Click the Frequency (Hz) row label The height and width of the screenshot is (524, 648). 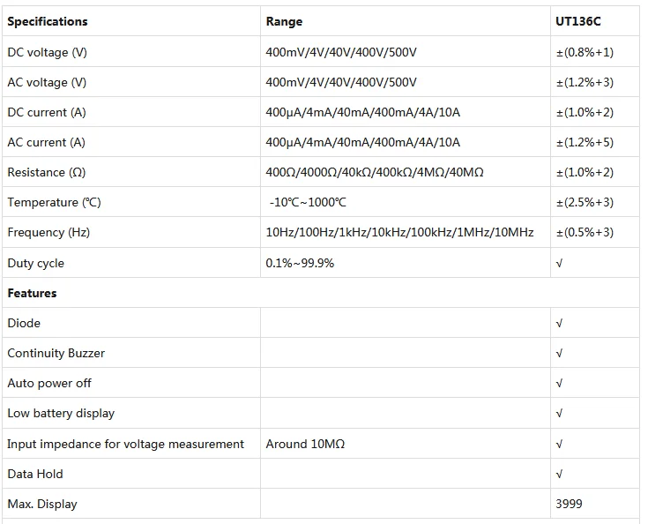[x=48, y=232]
